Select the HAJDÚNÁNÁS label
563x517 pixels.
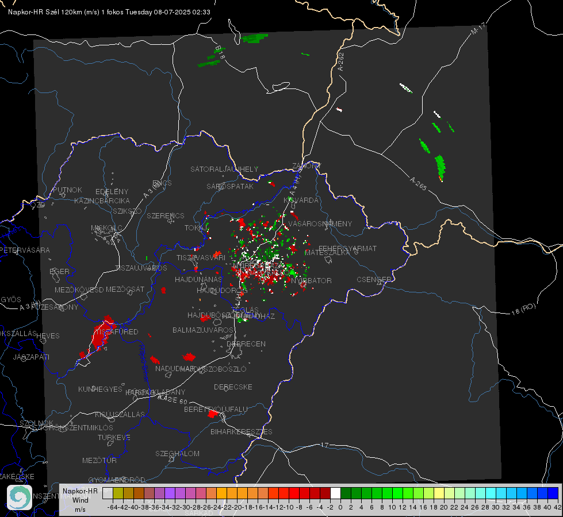[x=198, y=280]
